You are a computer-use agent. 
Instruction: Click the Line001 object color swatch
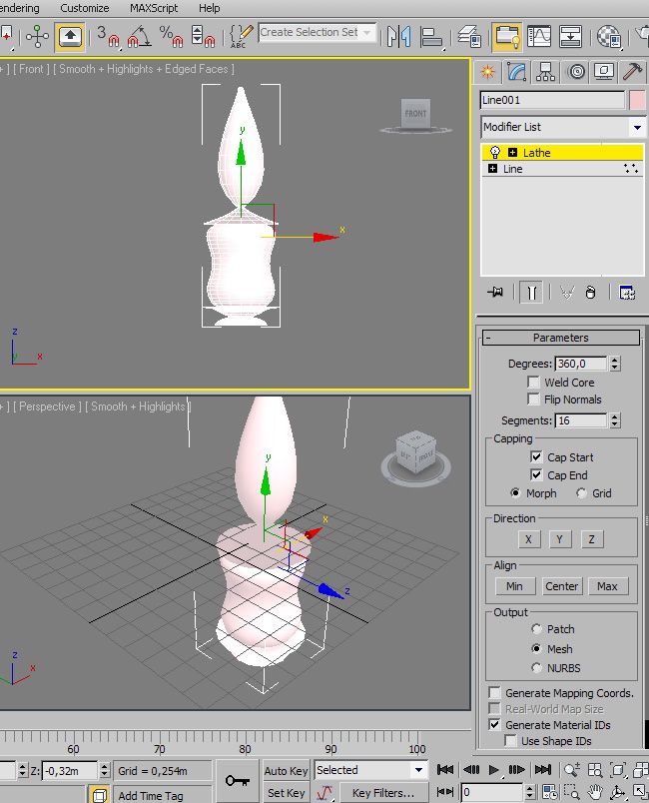coord(638,100)
